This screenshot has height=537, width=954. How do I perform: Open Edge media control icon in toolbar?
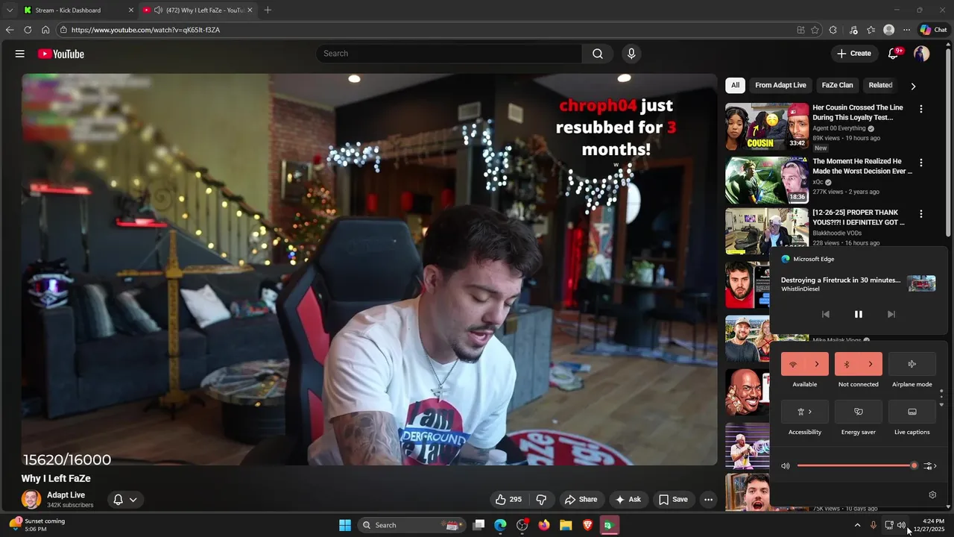click(853, 30)
